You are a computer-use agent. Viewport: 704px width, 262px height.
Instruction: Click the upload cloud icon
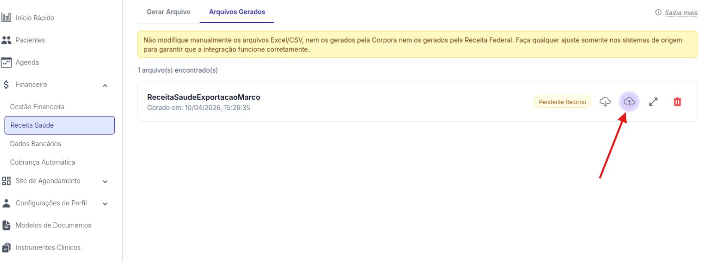629,102
